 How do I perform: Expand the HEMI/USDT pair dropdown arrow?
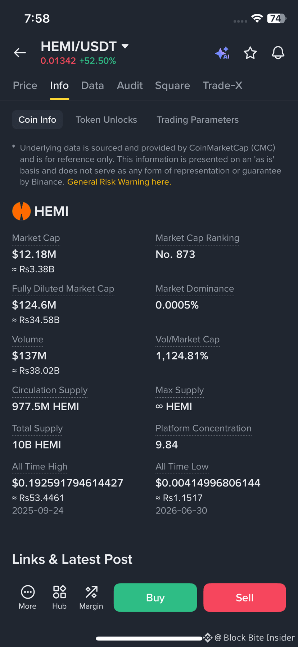coord(125,46)
